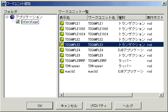Click the TDSAMPLE1 work unit icon

(x=62, y=23)
